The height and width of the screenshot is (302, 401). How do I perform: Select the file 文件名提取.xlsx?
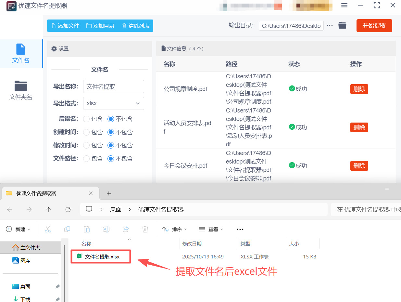[x=101, y=256]
